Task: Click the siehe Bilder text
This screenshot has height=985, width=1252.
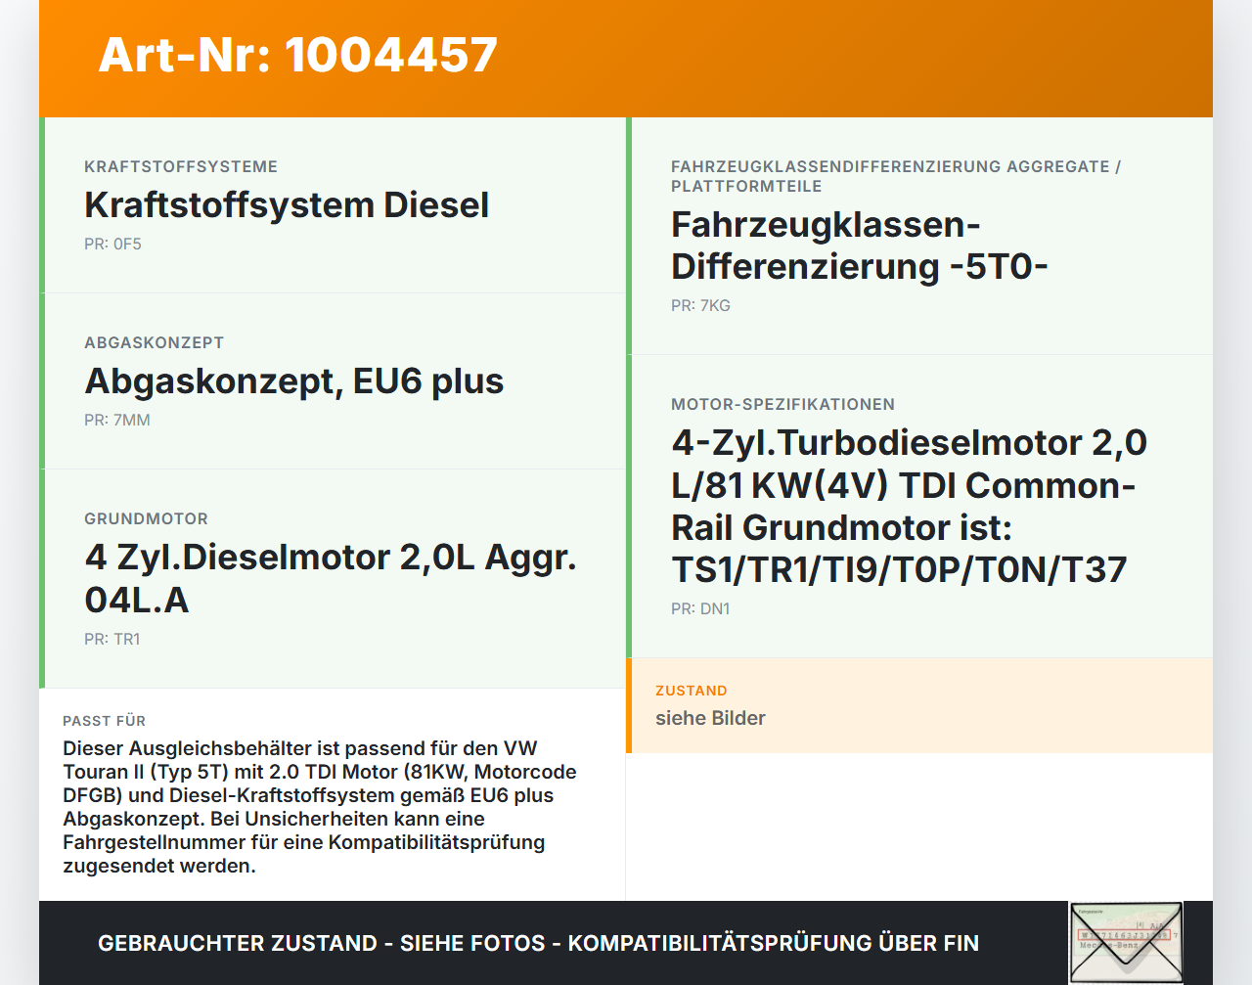Action: click(710, 718)
